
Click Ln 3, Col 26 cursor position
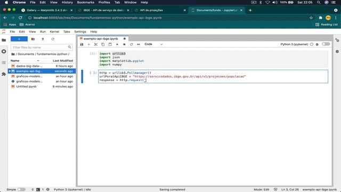click(x=290, y=190)
